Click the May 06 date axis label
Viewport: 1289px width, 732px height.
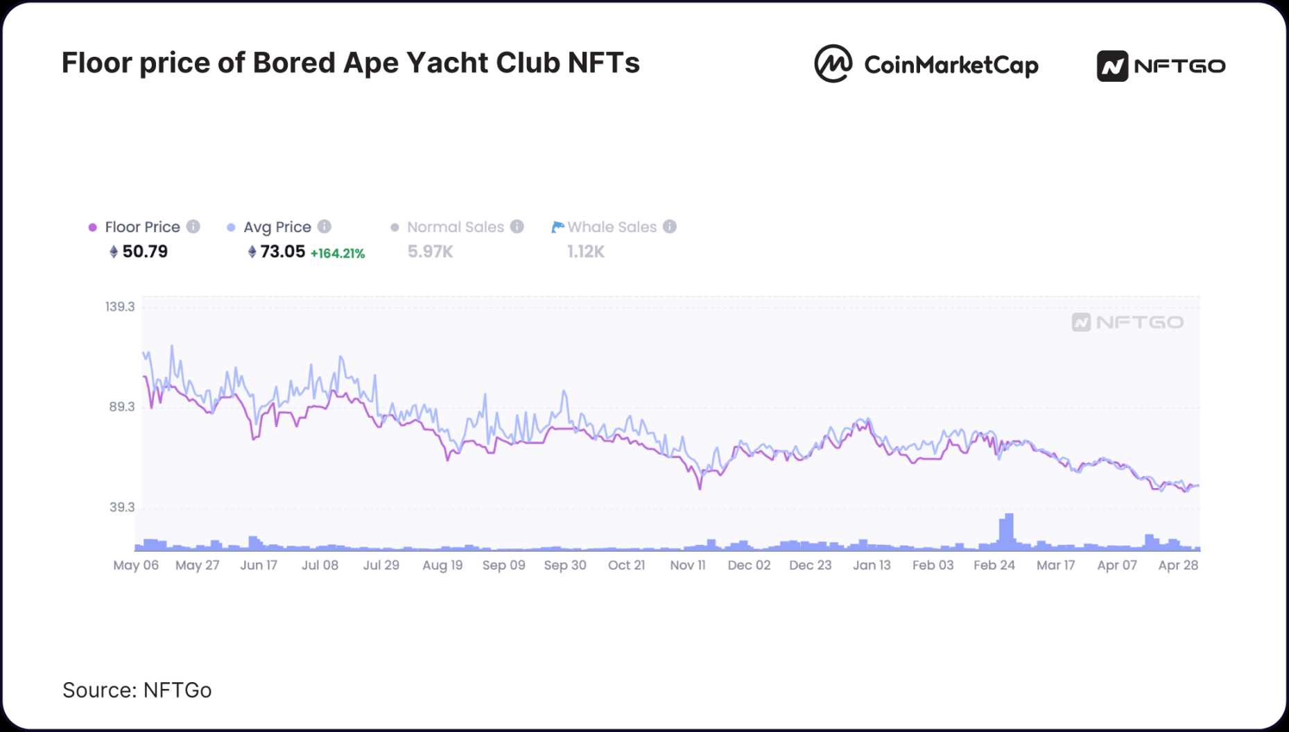136,565
